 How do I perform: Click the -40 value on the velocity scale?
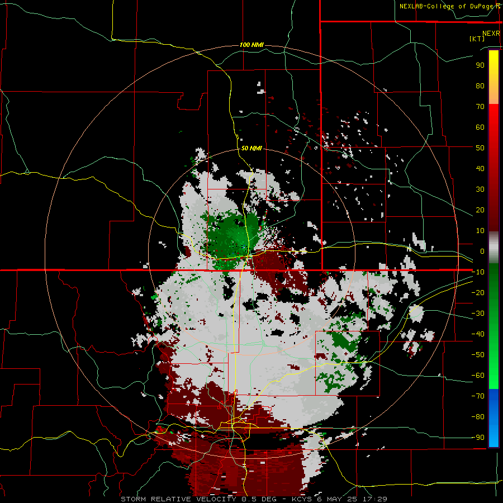(478, 334)
